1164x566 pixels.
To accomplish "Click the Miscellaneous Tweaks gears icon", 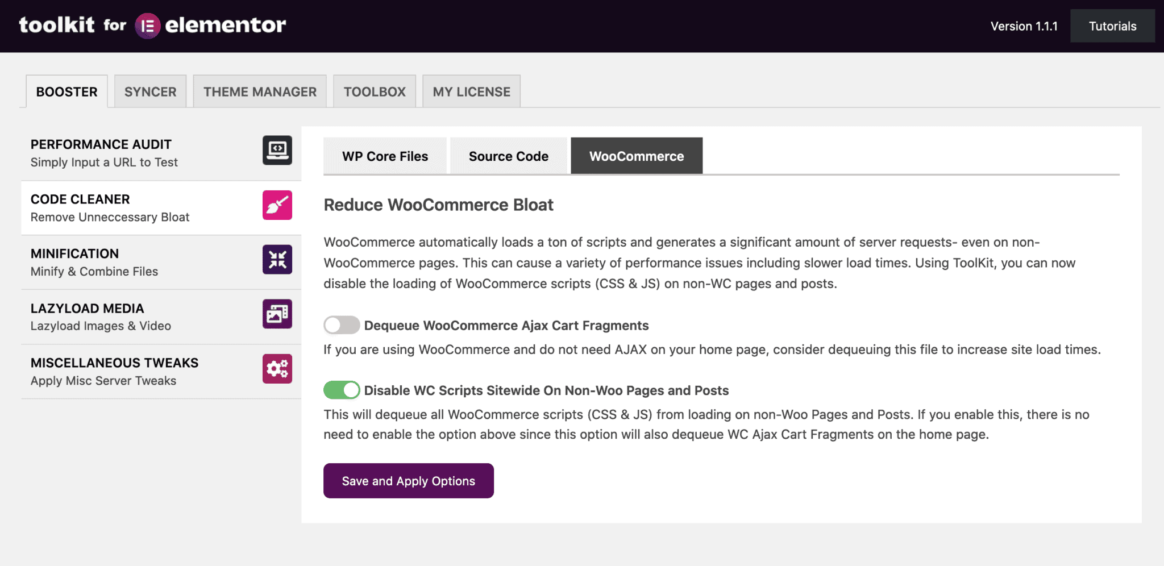I will (277, 368).
